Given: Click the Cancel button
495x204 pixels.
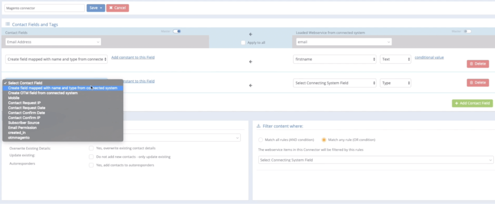Looking at the screenshot, I should pyautogui.click(x=117, y=8).
